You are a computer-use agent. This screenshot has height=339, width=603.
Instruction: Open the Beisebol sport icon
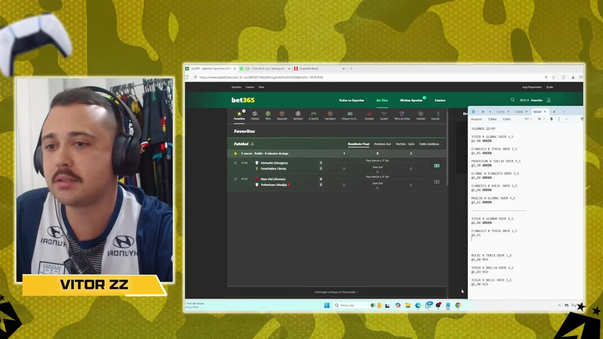click(x=298, y=115)
